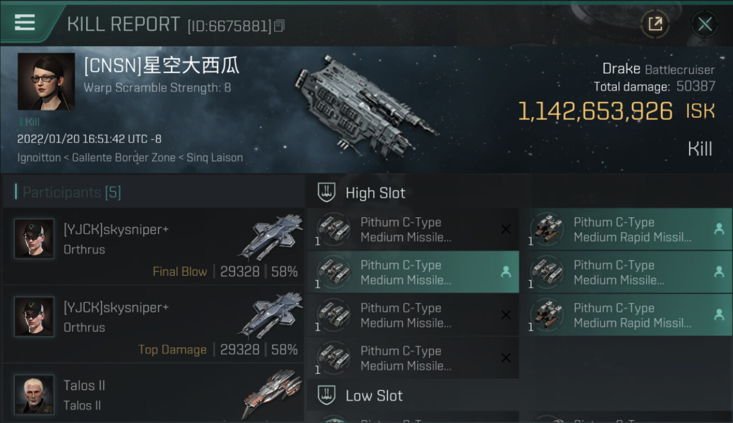Open the Participants [5] header
Viewport: 733px width, 423px height.
click(68, 192)
